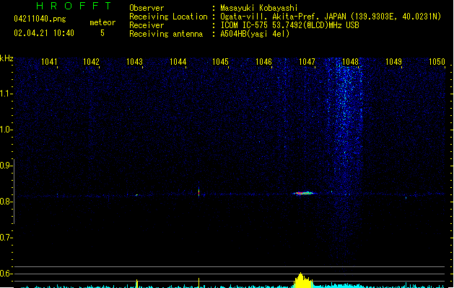Click the date stamp 02.04.21 10:40
The width and height of the screenshot is (454, 288).
point(44,33)
